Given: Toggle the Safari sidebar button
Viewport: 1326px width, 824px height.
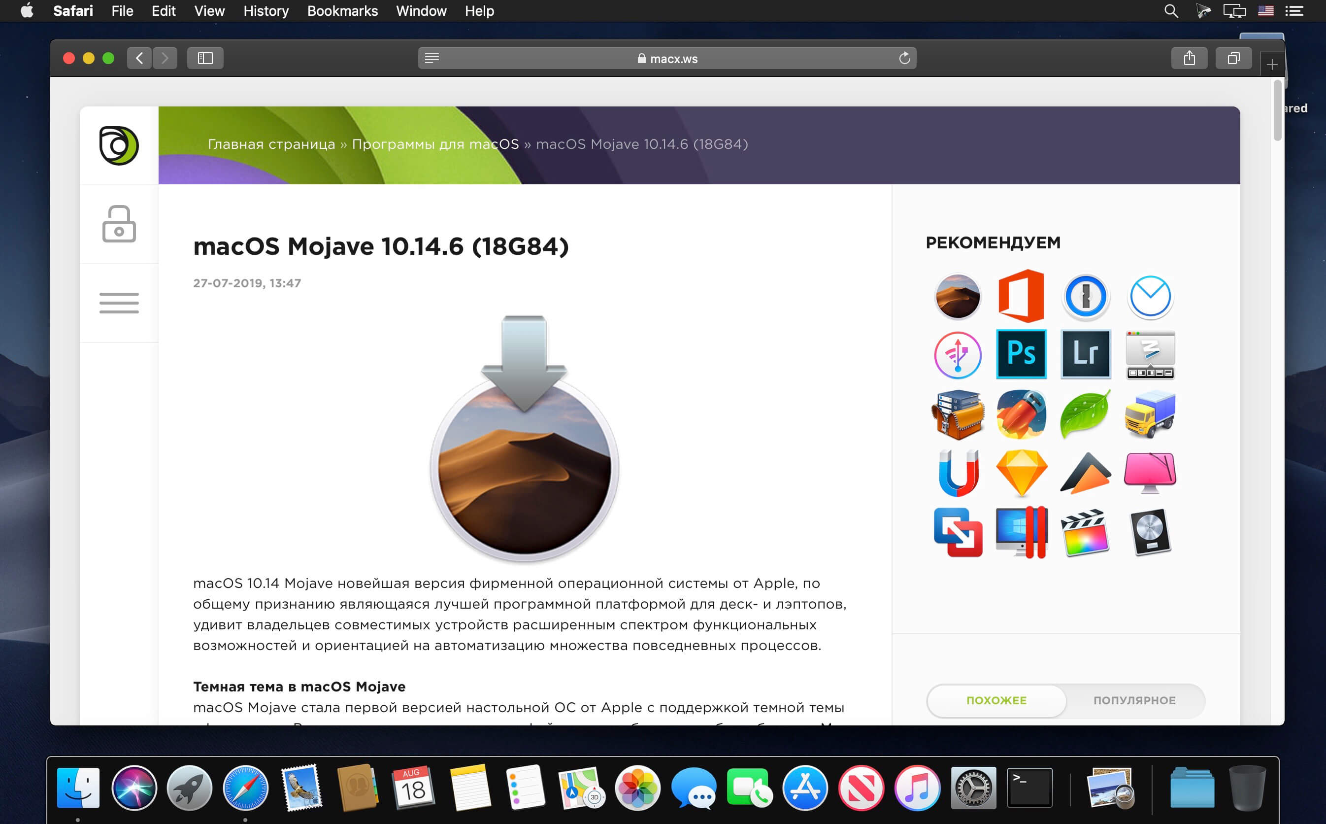Looking at the screenshot, I should pyautogui.click(x=205, y=58).
